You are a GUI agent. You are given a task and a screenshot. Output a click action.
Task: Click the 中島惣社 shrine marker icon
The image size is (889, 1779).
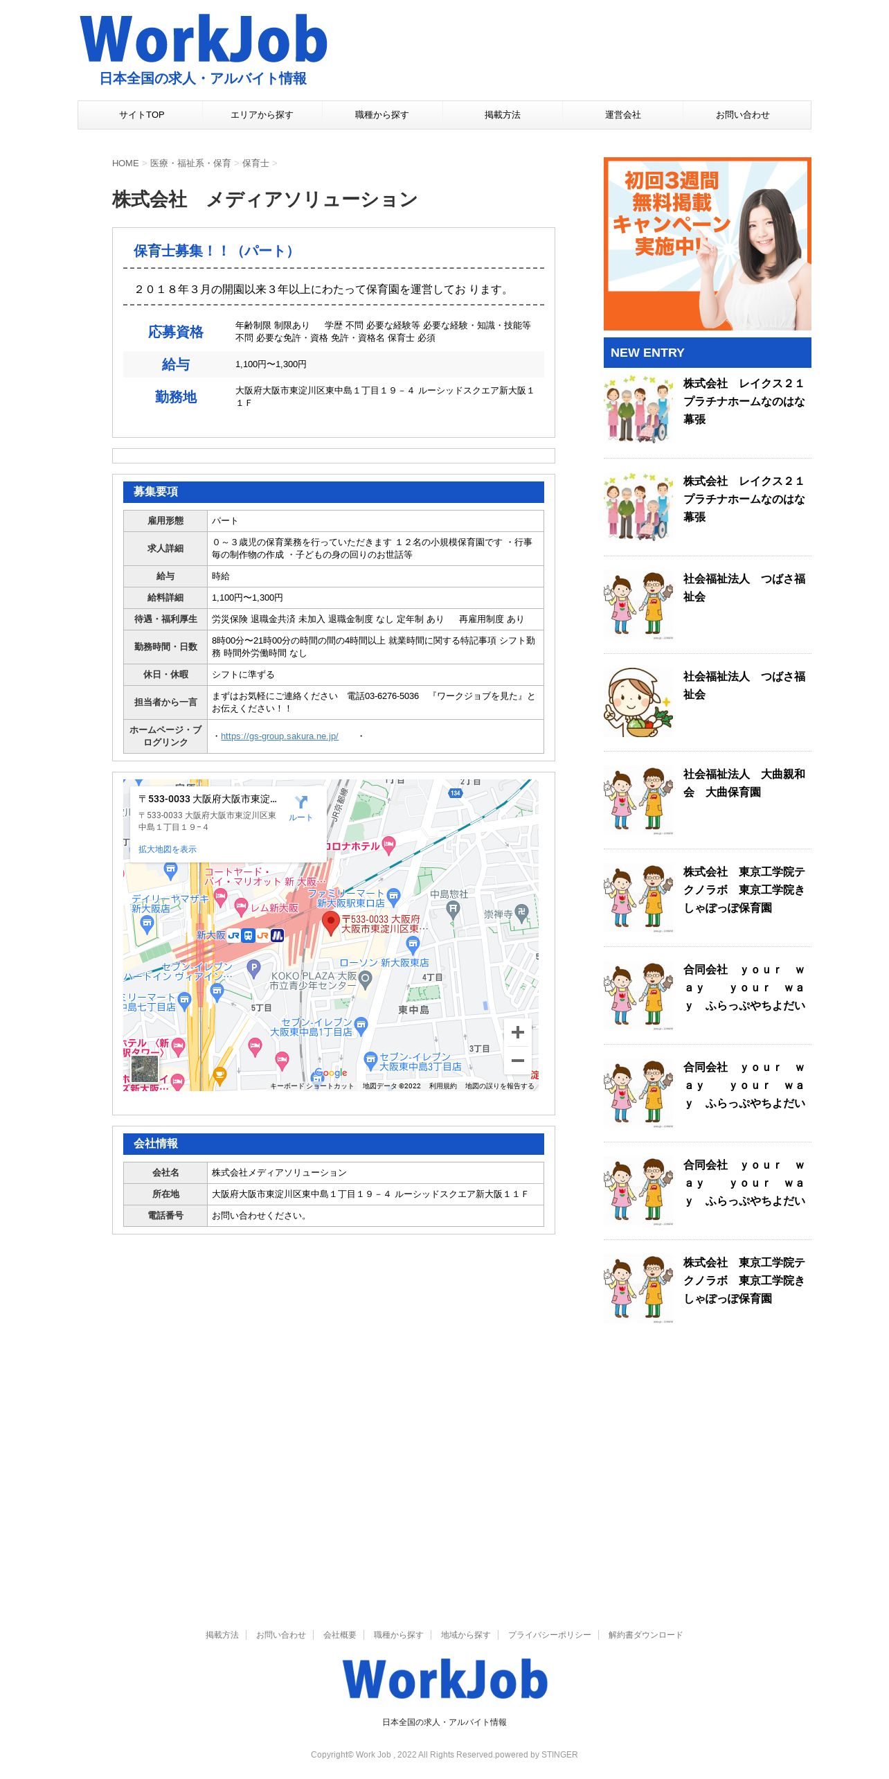coord(453,909)
